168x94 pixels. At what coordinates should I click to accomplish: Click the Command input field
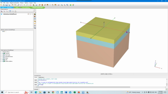[102, 89]
